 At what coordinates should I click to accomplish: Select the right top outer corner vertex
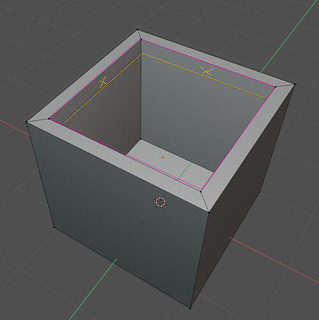pyautogui.click(x=295, y=84)
